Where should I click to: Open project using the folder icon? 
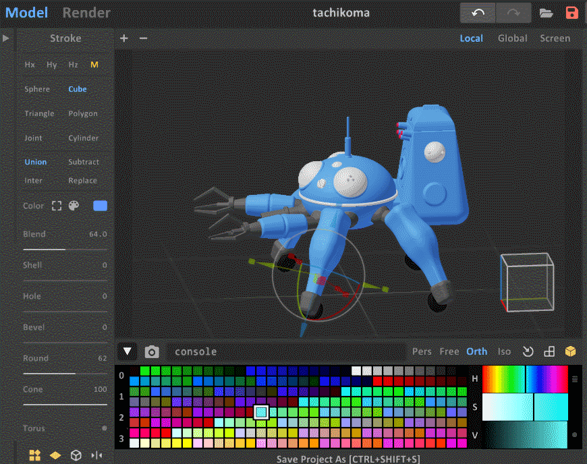[x=546, y=13]
